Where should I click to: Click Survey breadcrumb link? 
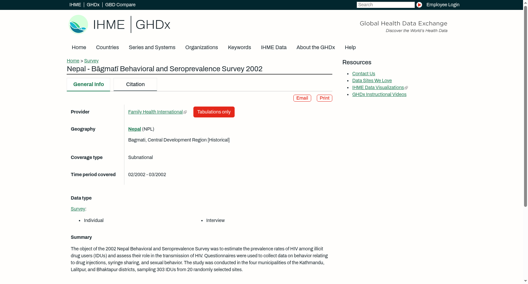click(x=91, y=61)
